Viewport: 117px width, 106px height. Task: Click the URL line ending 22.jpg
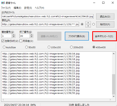[41, 71]
